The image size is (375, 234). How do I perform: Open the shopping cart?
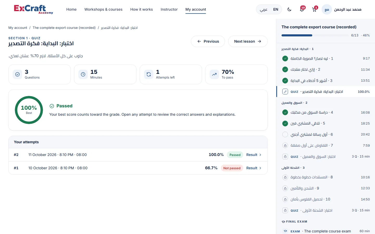314,9
